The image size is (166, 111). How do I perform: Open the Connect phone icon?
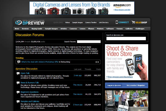117,22
